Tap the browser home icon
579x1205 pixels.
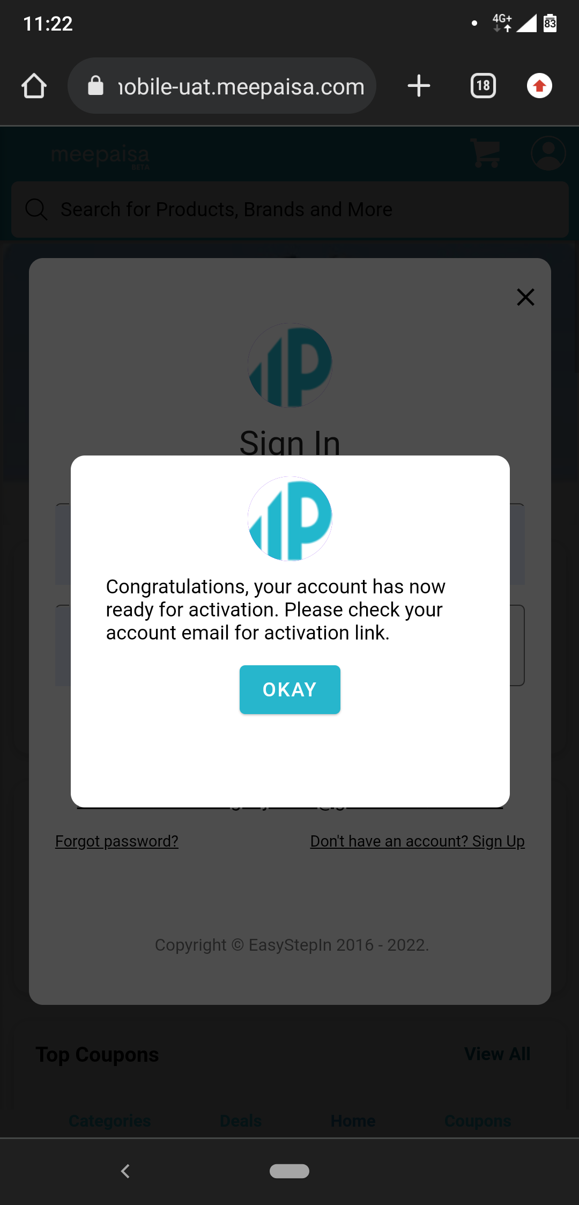(x=34, y=86)
